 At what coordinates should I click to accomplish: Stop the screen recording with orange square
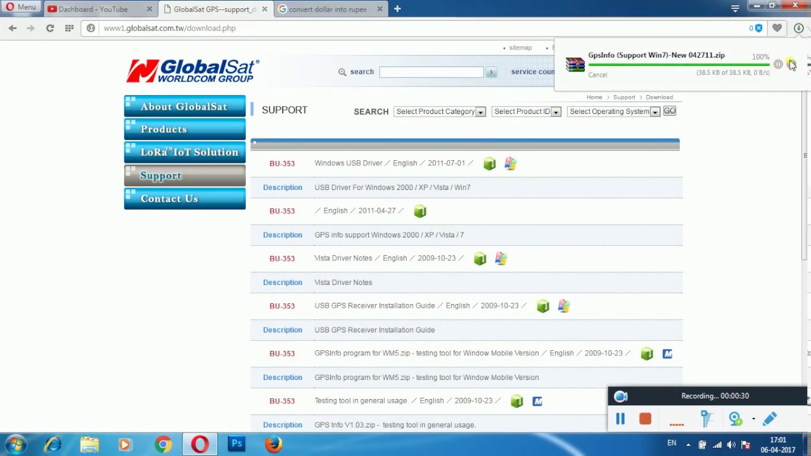click(645, 419)
